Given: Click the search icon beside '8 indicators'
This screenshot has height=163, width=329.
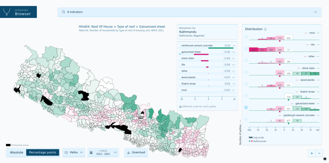Looking at the screenshot, I should tap(63, 12).
